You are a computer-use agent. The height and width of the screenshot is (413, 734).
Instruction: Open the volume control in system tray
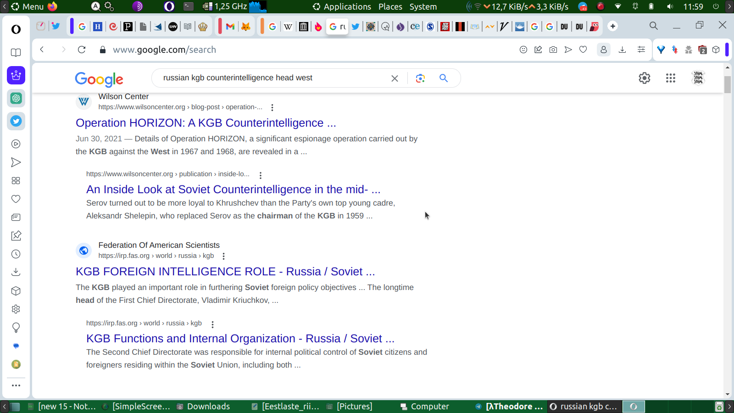[x=670, y=6]
